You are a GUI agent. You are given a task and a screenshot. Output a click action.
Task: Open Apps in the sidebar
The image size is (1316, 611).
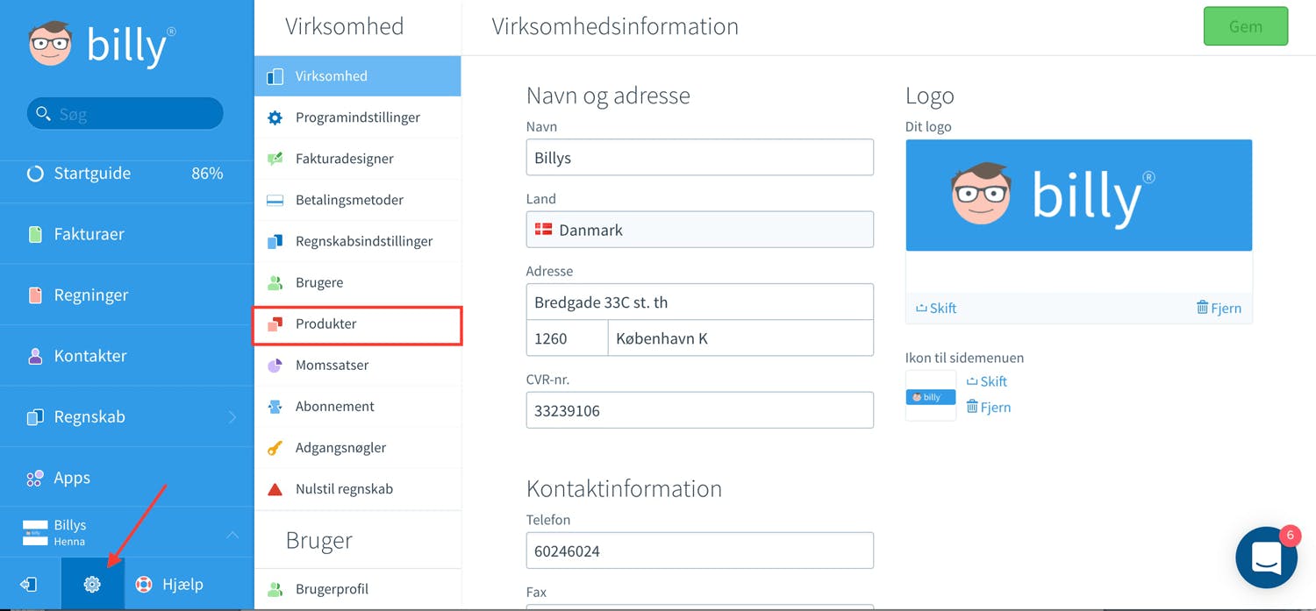point(127,478)
